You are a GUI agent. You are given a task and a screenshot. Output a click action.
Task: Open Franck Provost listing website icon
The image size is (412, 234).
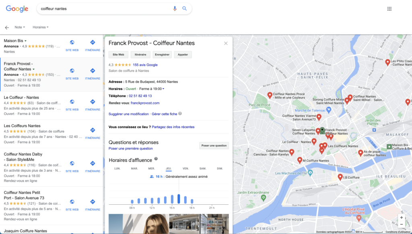click(x=72, y=71)
